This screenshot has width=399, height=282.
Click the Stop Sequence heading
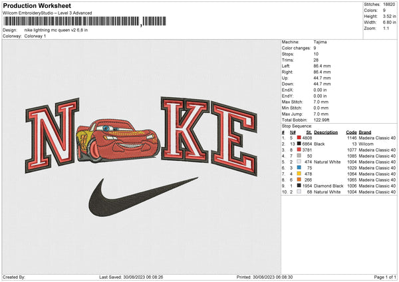click(297, 126)
